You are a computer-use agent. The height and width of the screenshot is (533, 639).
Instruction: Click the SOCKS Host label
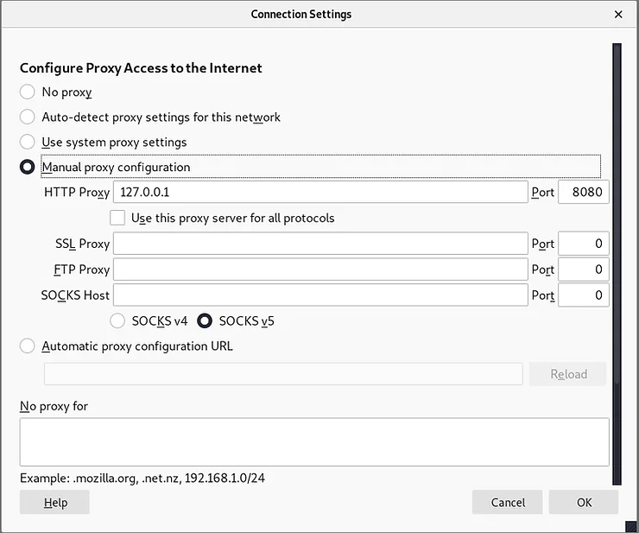pos(75,295)
